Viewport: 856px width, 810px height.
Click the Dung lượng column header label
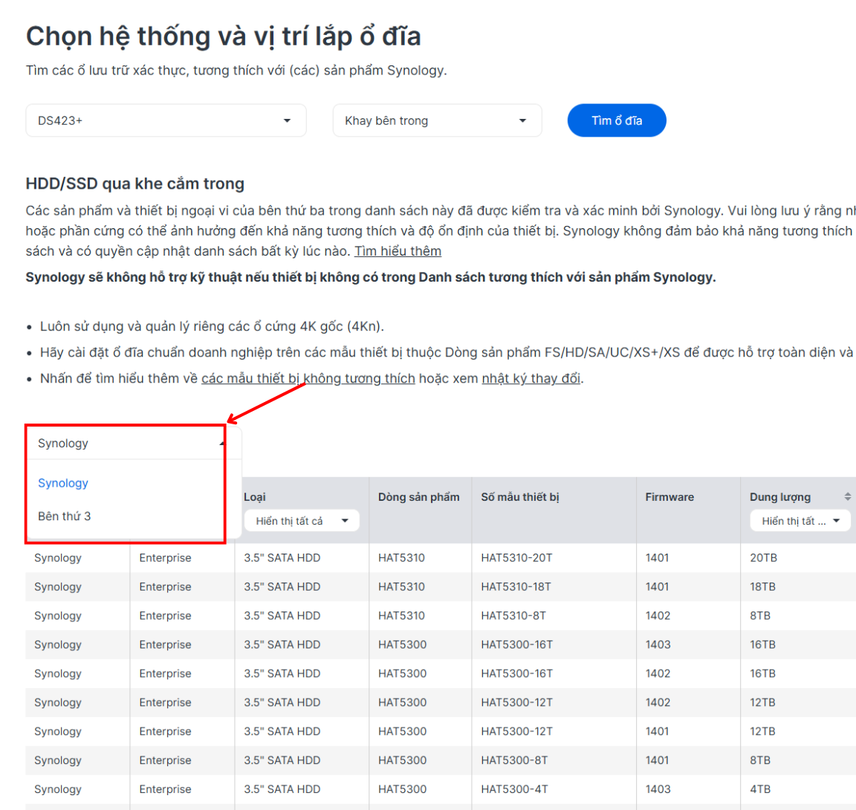point(780,496)
